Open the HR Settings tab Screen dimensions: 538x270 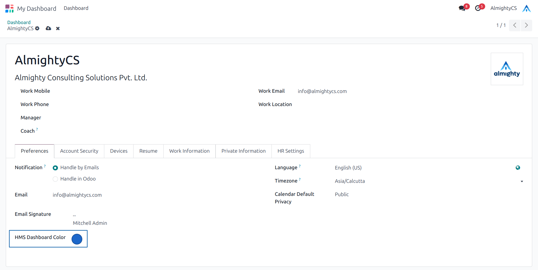[x=291, y=151]
